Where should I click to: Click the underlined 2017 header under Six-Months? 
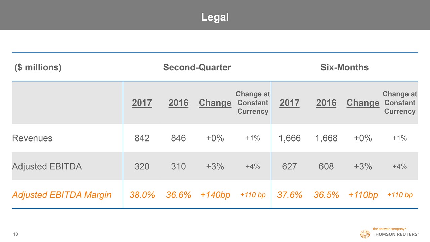pos(290,103)
